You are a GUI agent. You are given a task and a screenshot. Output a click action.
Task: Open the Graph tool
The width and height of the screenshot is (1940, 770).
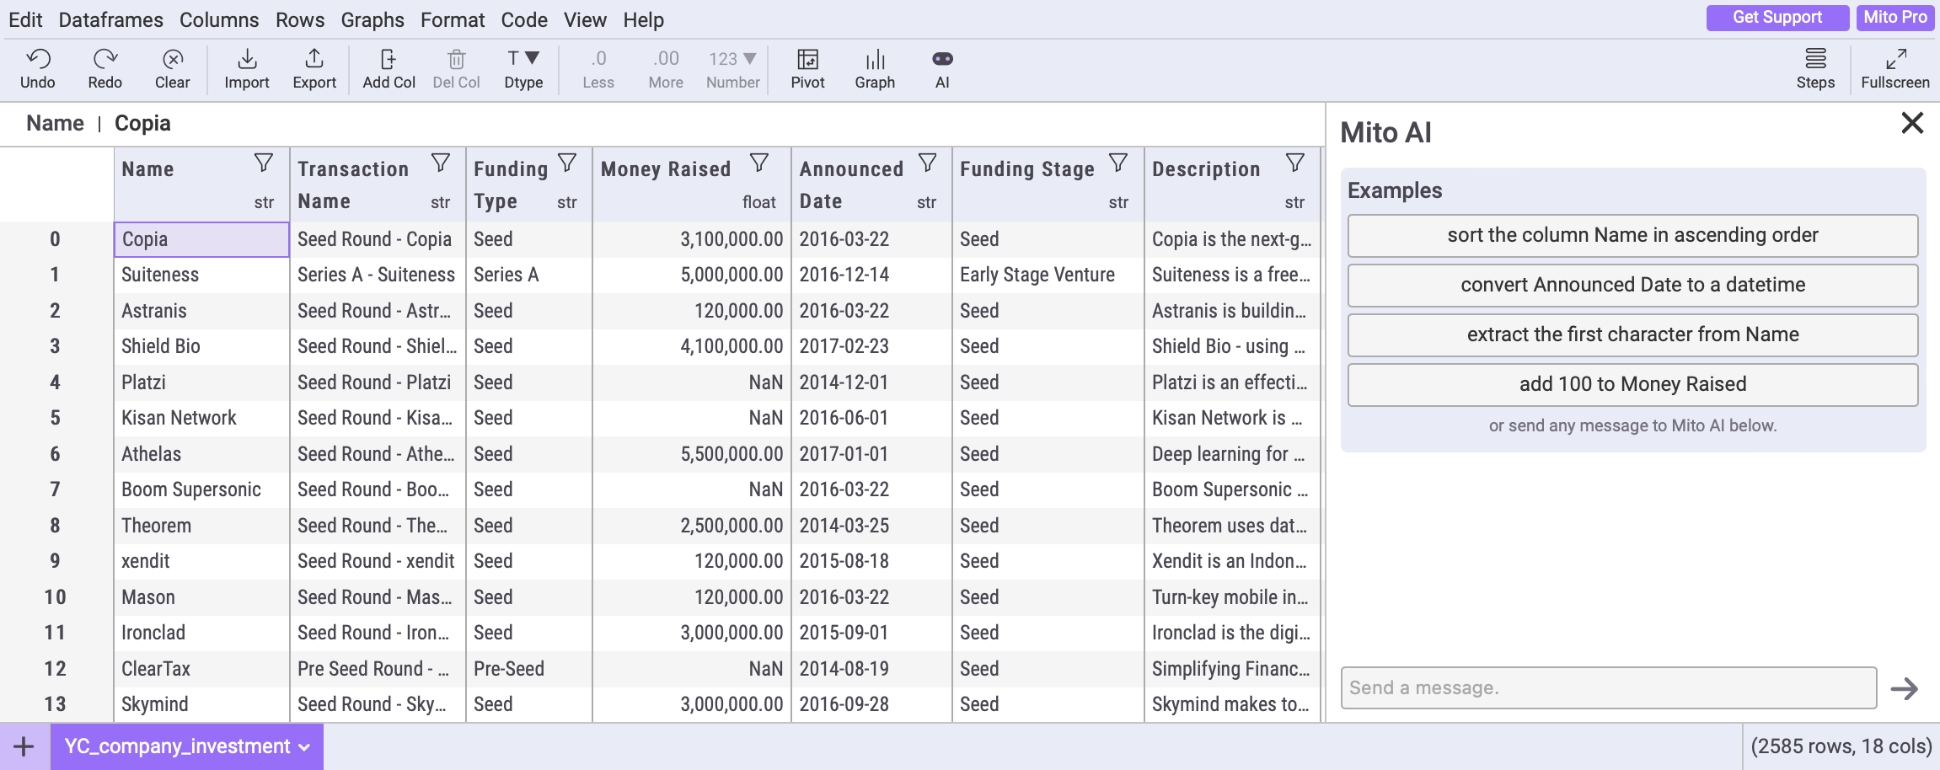pyautogui.click(x=875, y=67)
